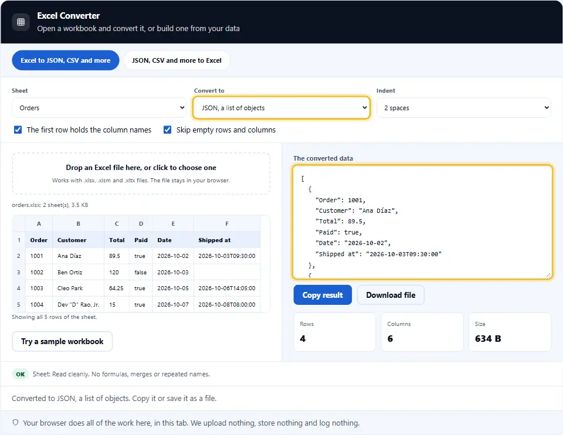This screenshot has width=563, height=435.
Task: Copy the converted result
Action: [323, 295]
